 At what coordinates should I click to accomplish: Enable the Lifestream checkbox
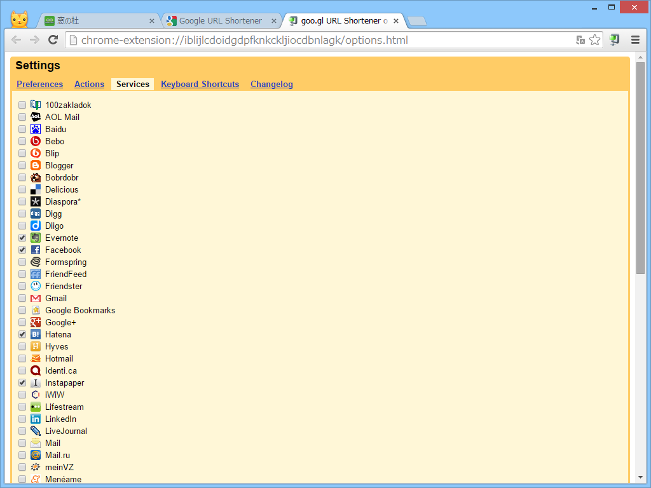point(22,407)
